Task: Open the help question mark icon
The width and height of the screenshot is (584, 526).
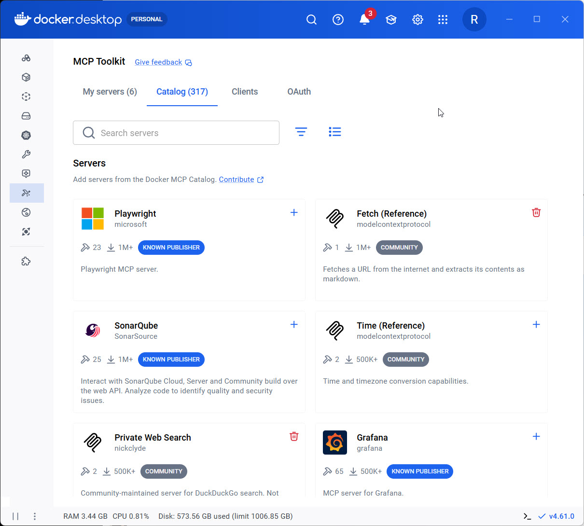Action: click(x=338, y=19)
